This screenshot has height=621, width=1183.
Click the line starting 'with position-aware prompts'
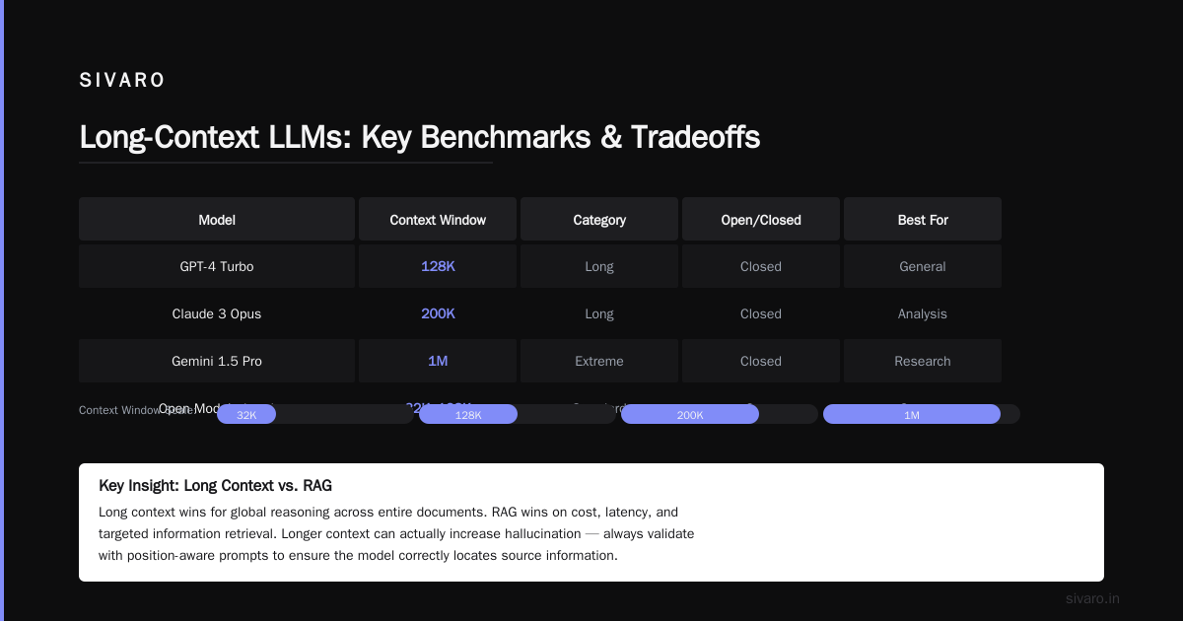point(358,555)
